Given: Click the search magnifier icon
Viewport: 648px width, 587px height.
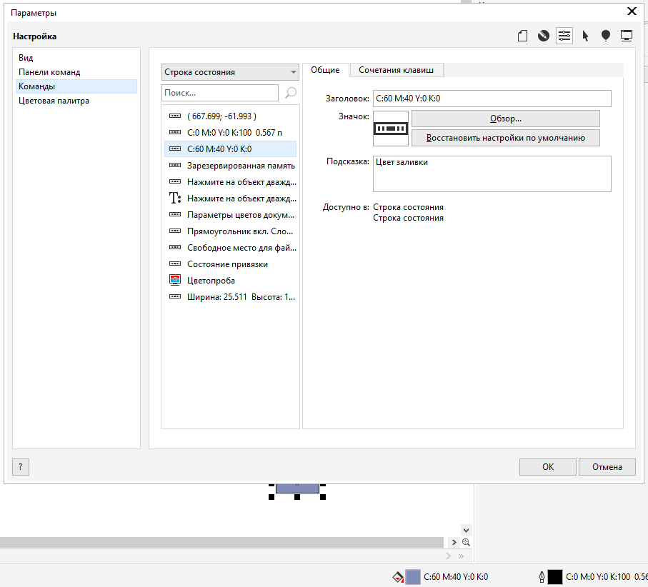Looking at the screenshot, I should click(291, 93).
